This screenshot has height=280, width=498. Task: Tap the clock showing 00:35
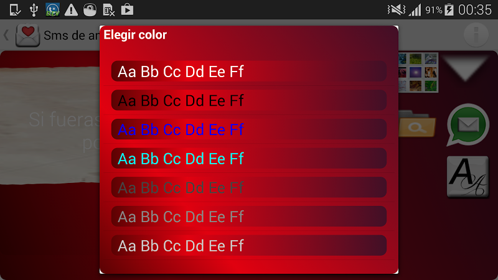(x=475, y=9)
